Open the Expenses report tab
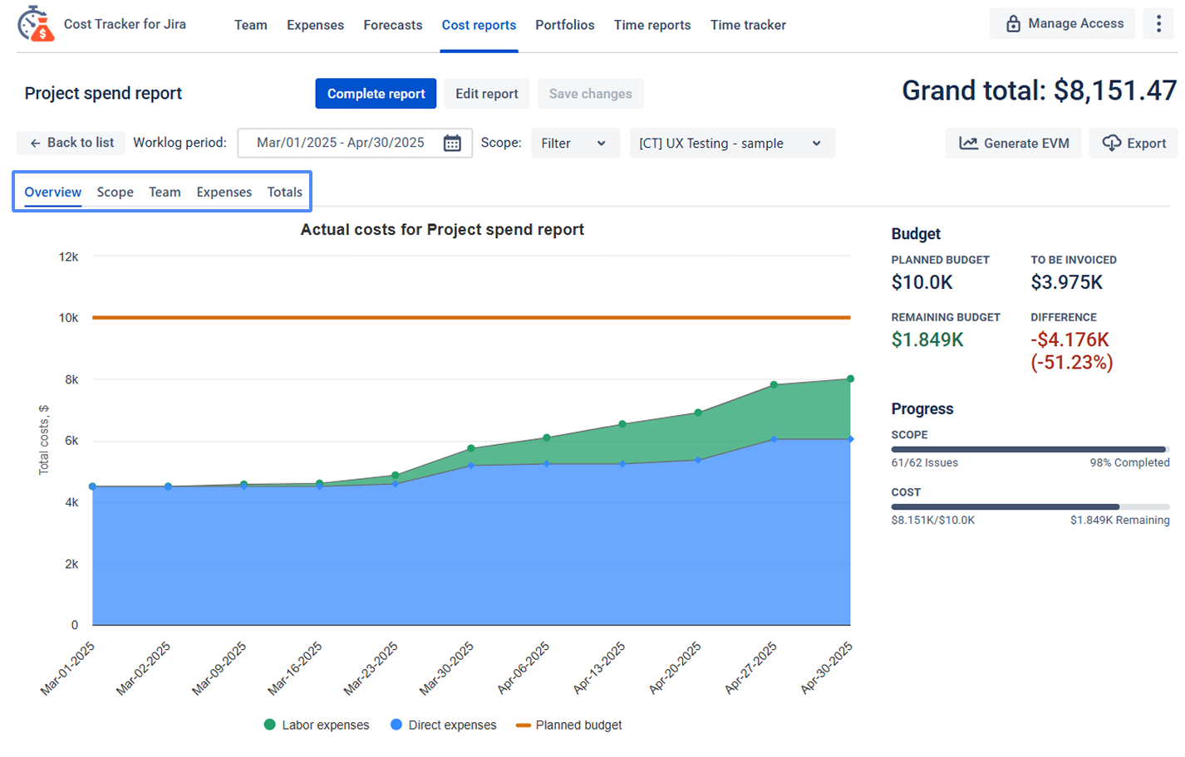 point(224,193)
